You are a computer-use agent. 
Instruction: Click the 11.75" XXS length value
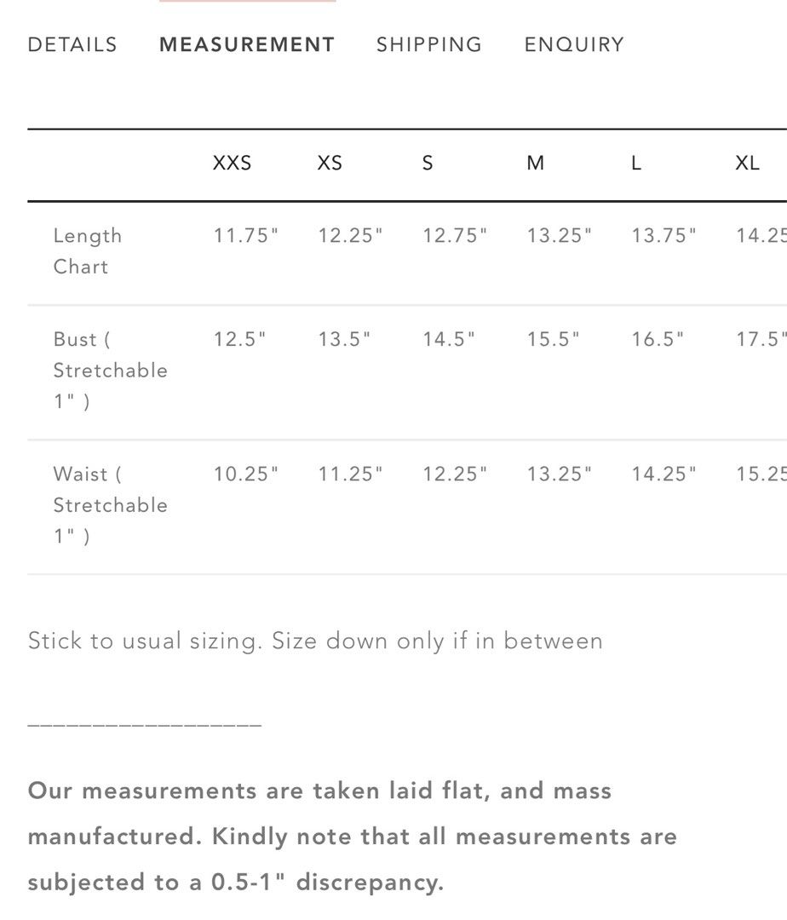[x=245, y=235]
